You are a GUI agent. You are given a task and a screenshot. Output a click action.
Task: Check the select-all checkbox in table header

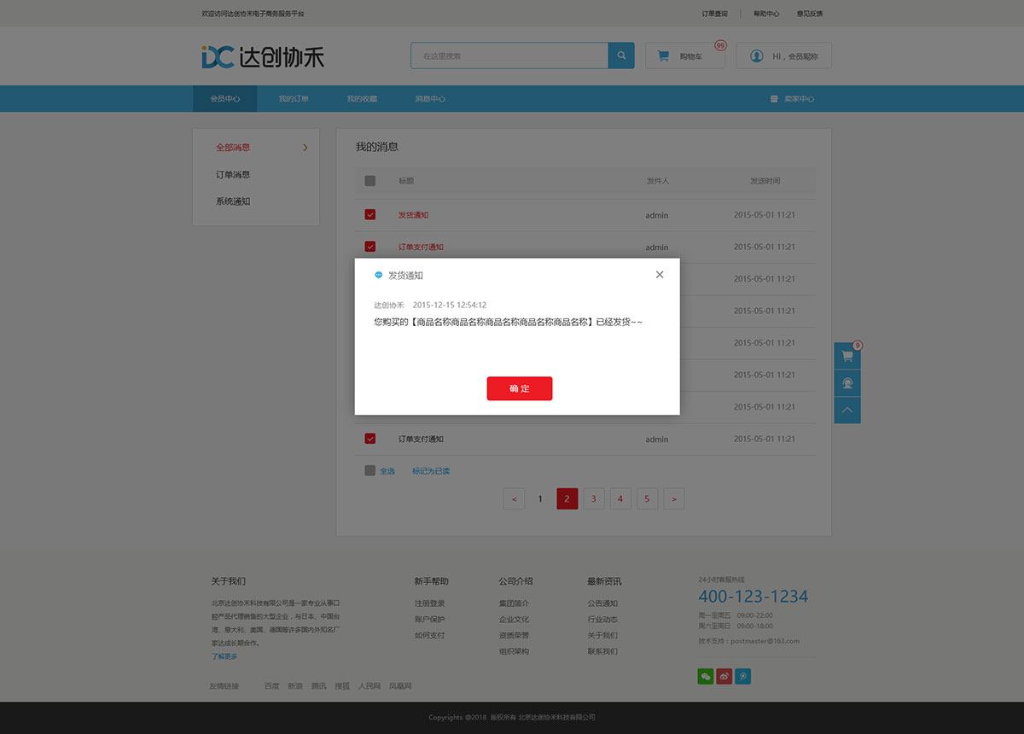click(x=369, y=180)
